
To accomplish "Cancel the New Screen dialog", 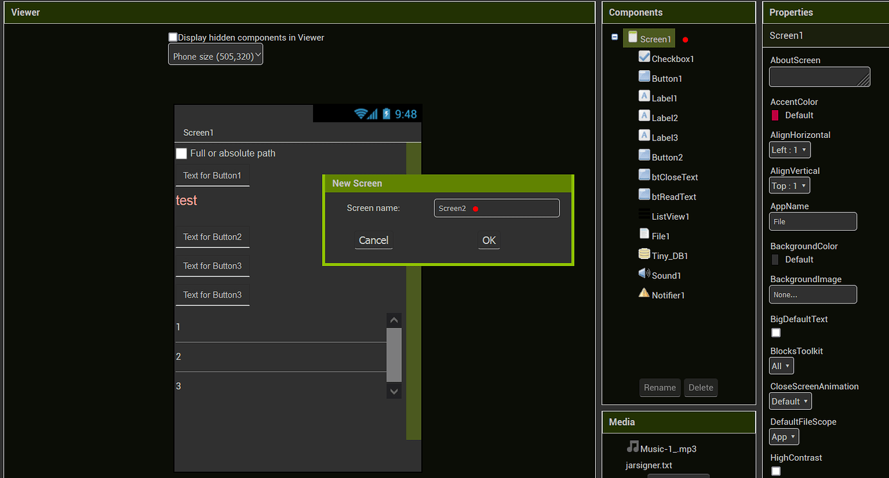I will click(373, 240).
